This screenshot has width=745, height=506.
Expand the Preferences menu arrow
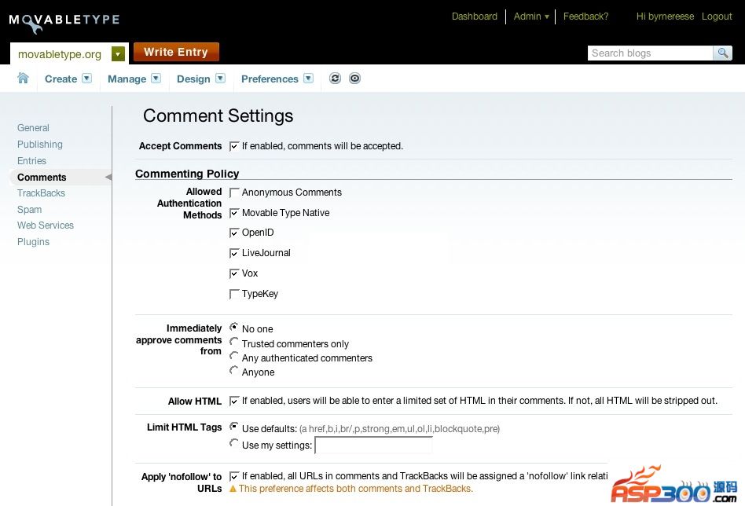(308, 78)
